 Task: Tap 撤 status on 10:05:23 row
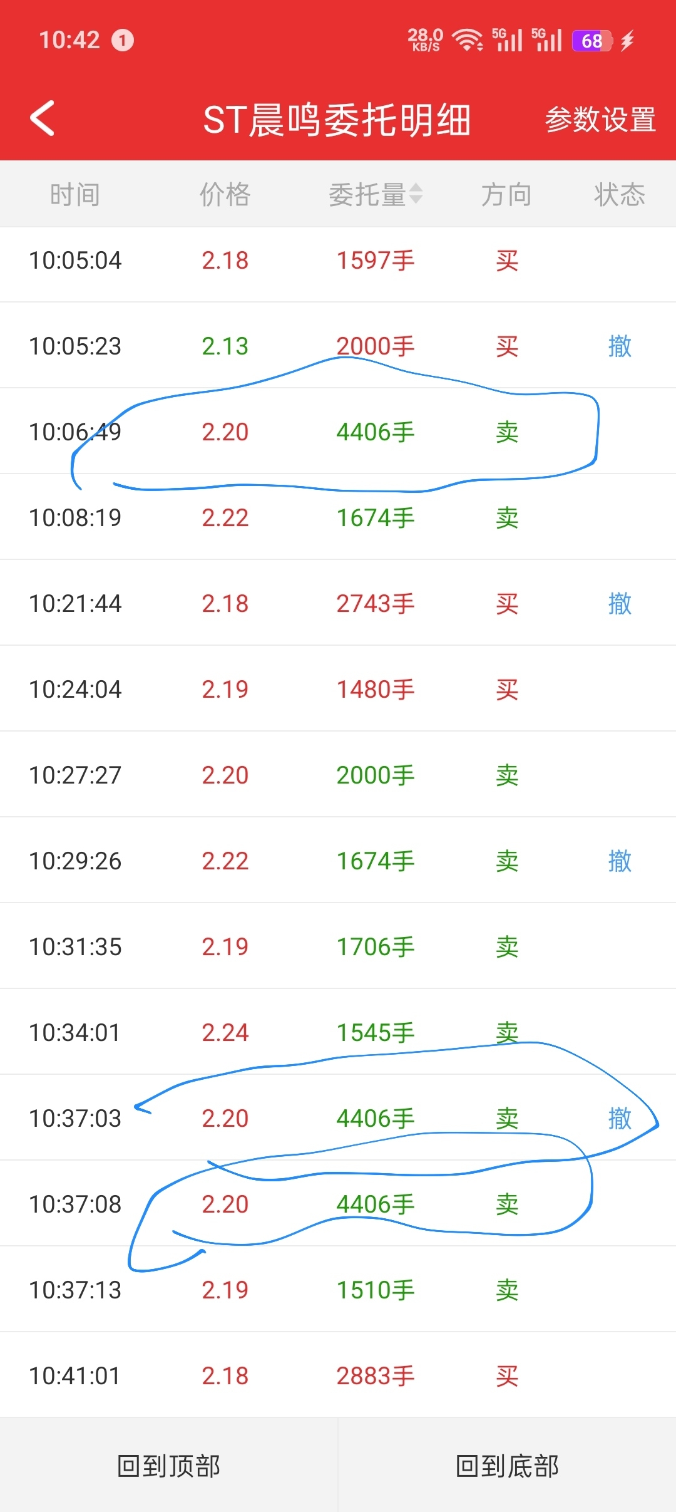(620, 346)
